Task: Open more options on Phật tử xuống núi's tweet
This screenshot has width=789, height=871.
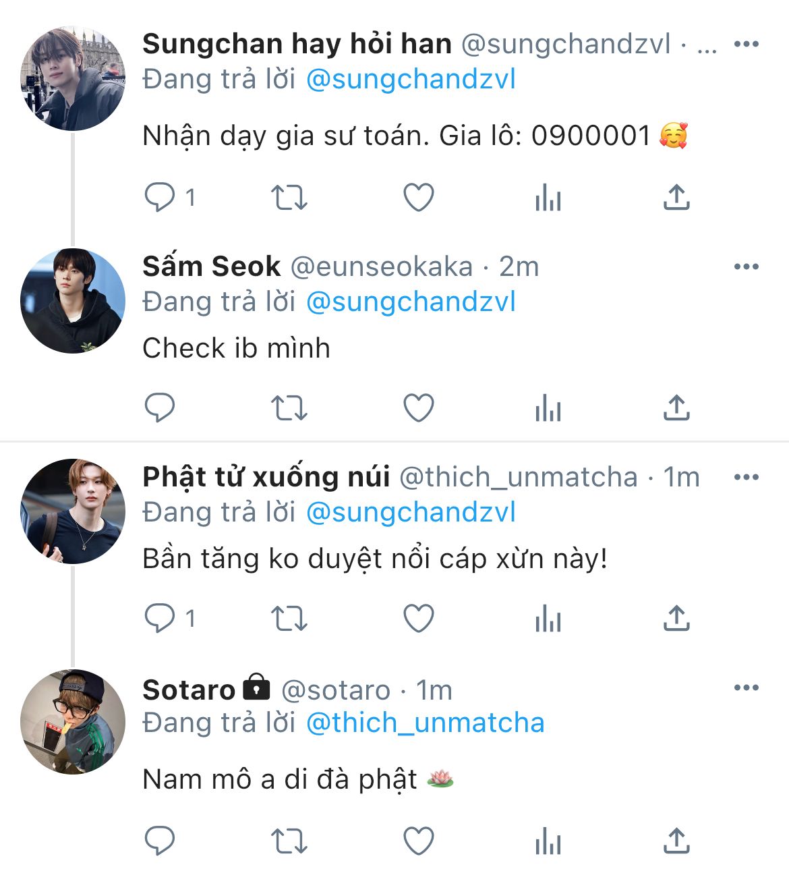Action: tap(746, 478)
